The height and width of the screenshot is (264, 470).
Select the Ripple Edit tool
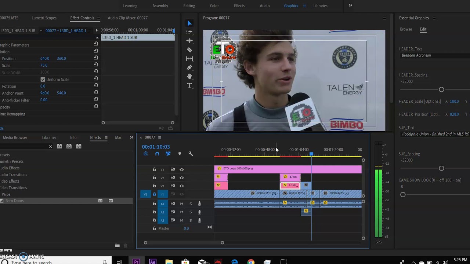[189, 41]
